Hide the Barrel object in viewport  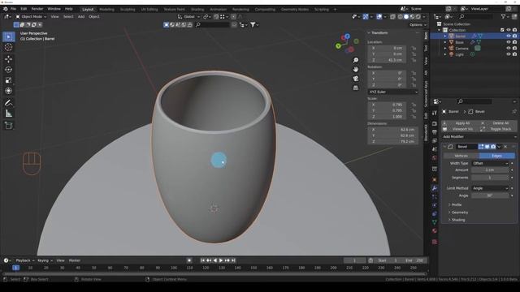pos(509,36)
